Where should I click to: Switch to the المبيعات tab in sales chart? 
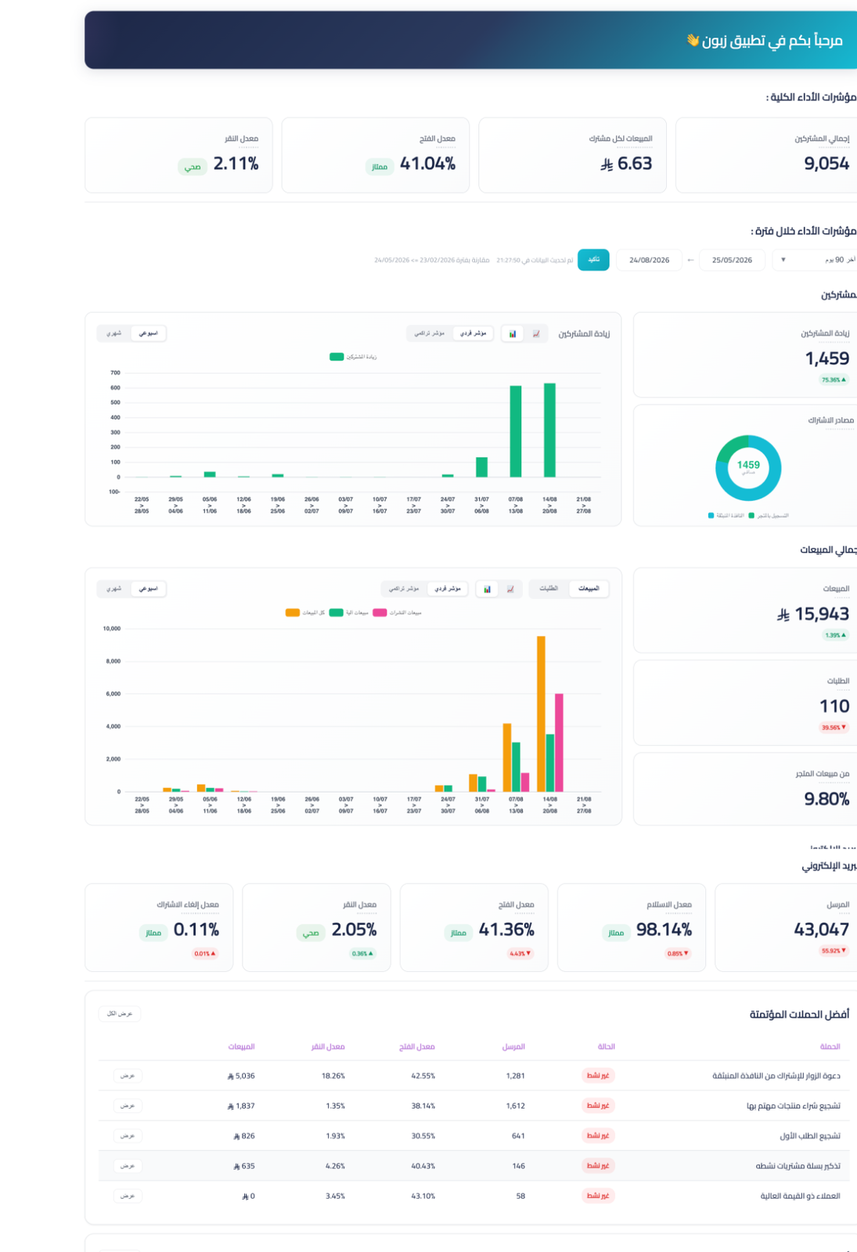click(589, 588)
